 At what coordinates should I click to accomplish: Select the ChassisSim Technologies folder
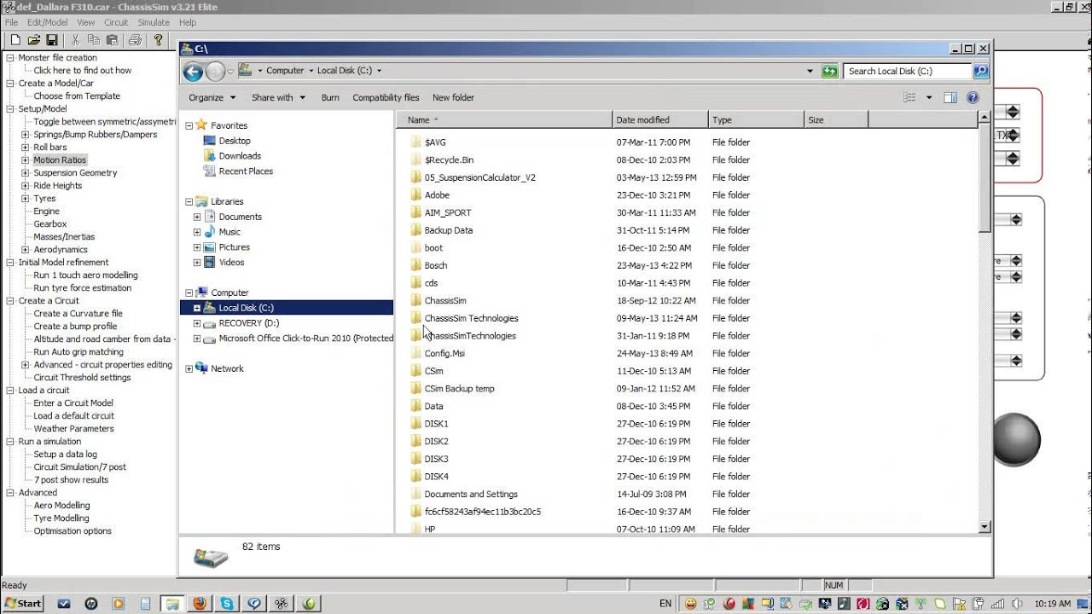(471, 318)
